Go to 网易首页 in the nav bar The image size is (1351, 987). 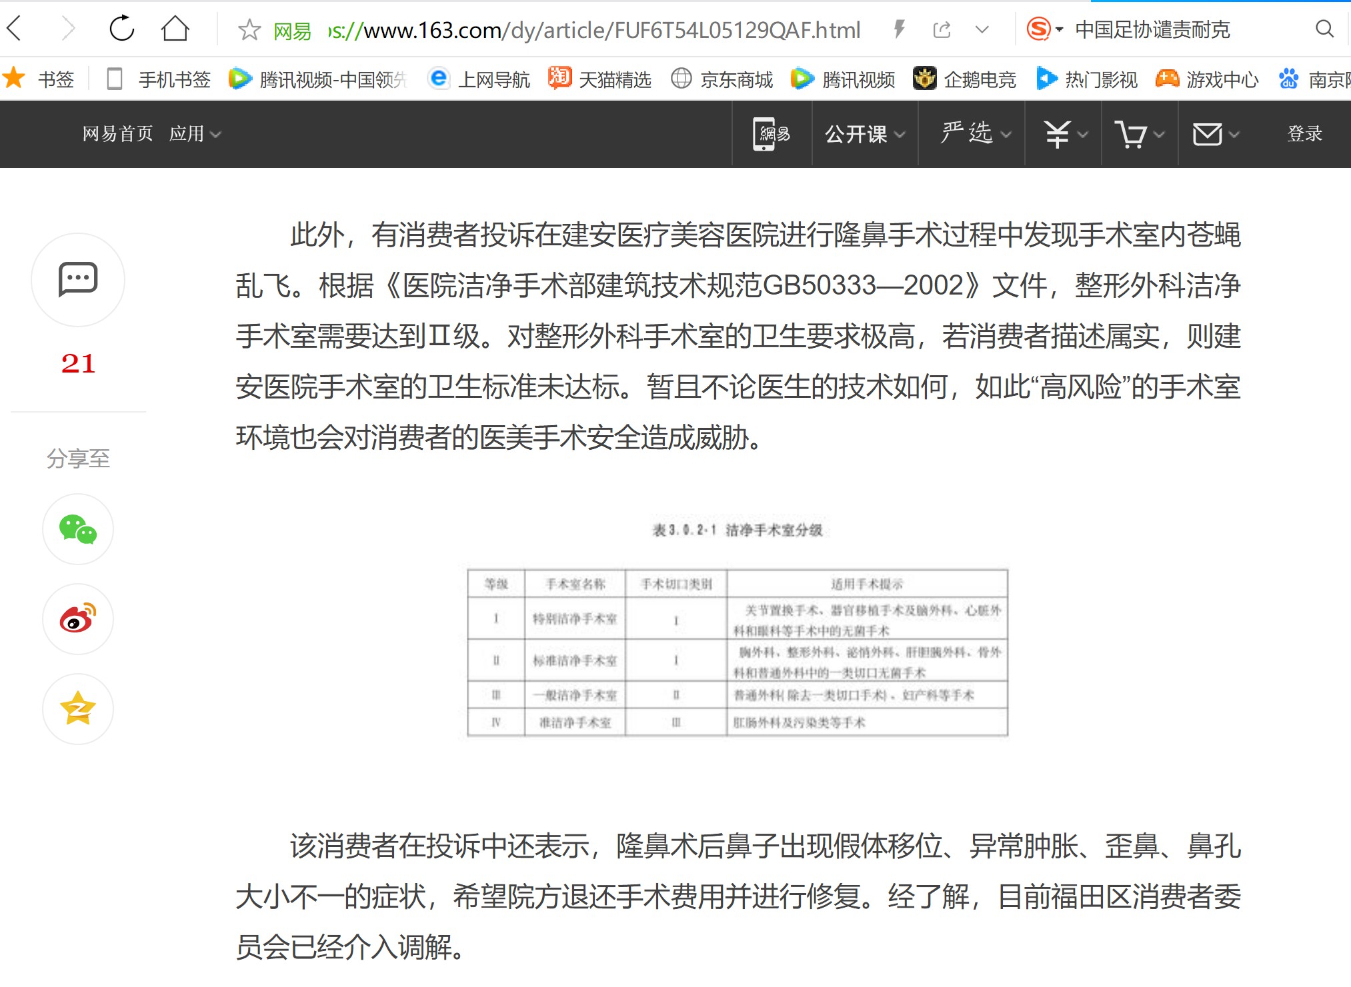point(117,134)
